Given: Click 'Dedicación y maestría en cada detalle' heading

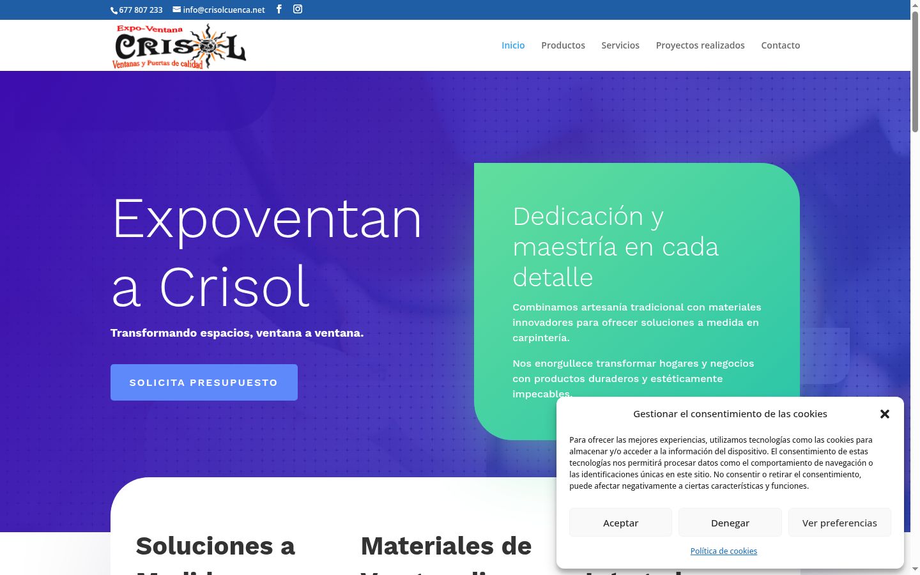Looking at the screenshot, I should pos(616,247).
